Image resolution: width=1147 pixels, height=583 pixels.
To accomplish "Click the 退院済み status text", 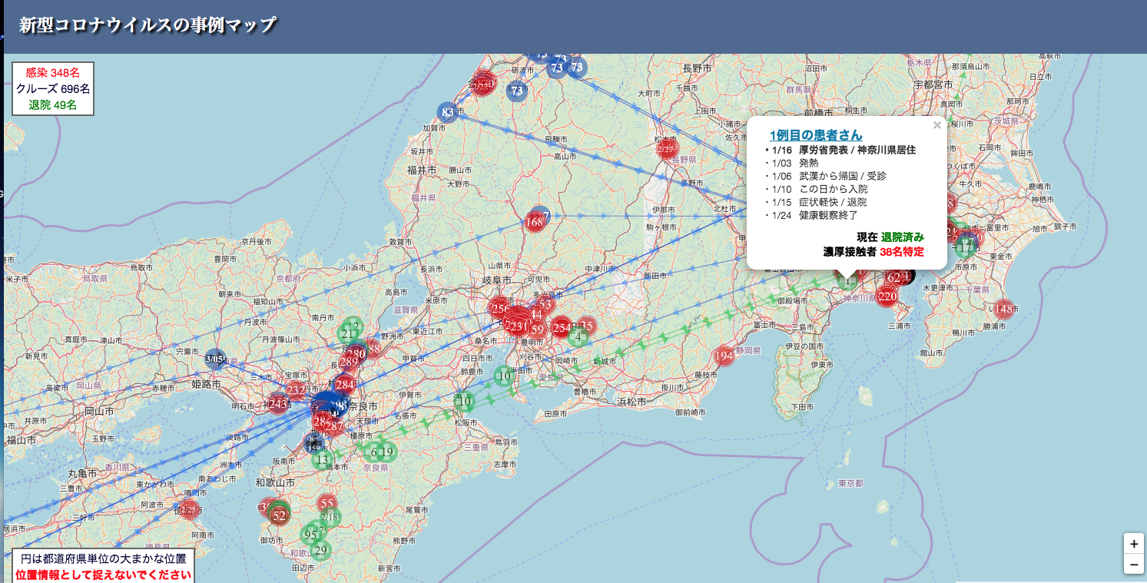I will (903, 237).
